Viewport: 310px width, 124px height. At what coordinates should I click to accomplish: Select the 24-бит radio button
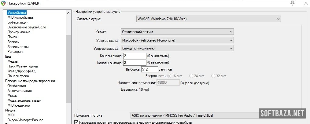(191, 76)
